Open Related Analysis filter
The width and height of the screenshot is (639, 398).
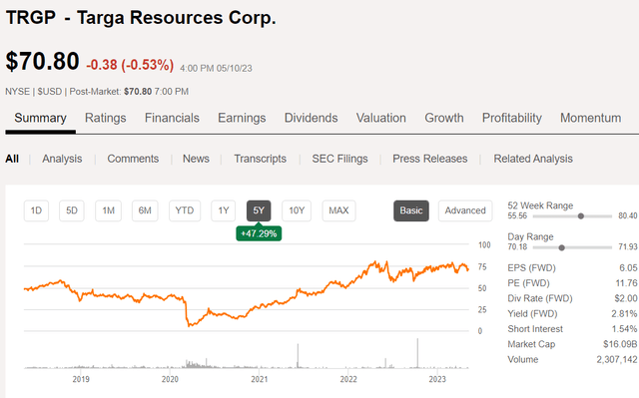[533, 159]
